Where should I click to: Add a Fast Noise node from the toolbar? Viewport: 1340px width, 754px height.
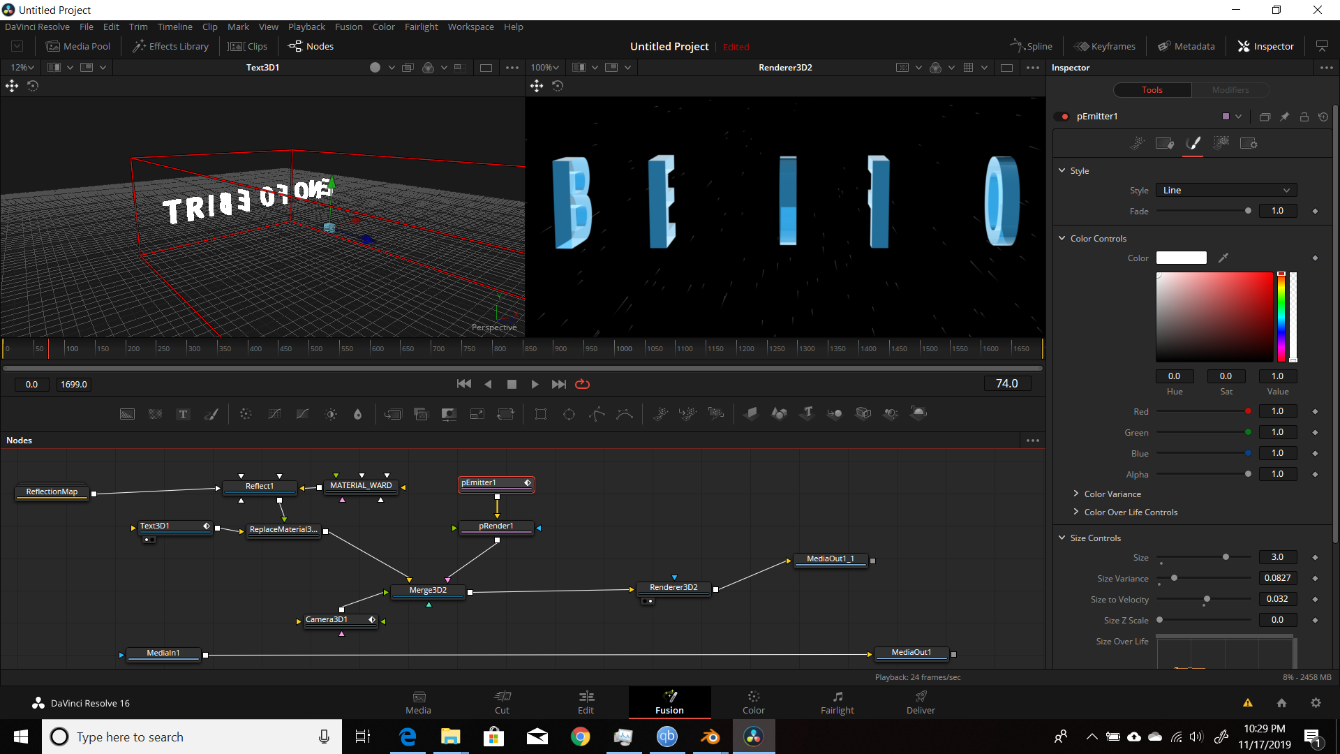pyautogui.click(x=155, y=414)
